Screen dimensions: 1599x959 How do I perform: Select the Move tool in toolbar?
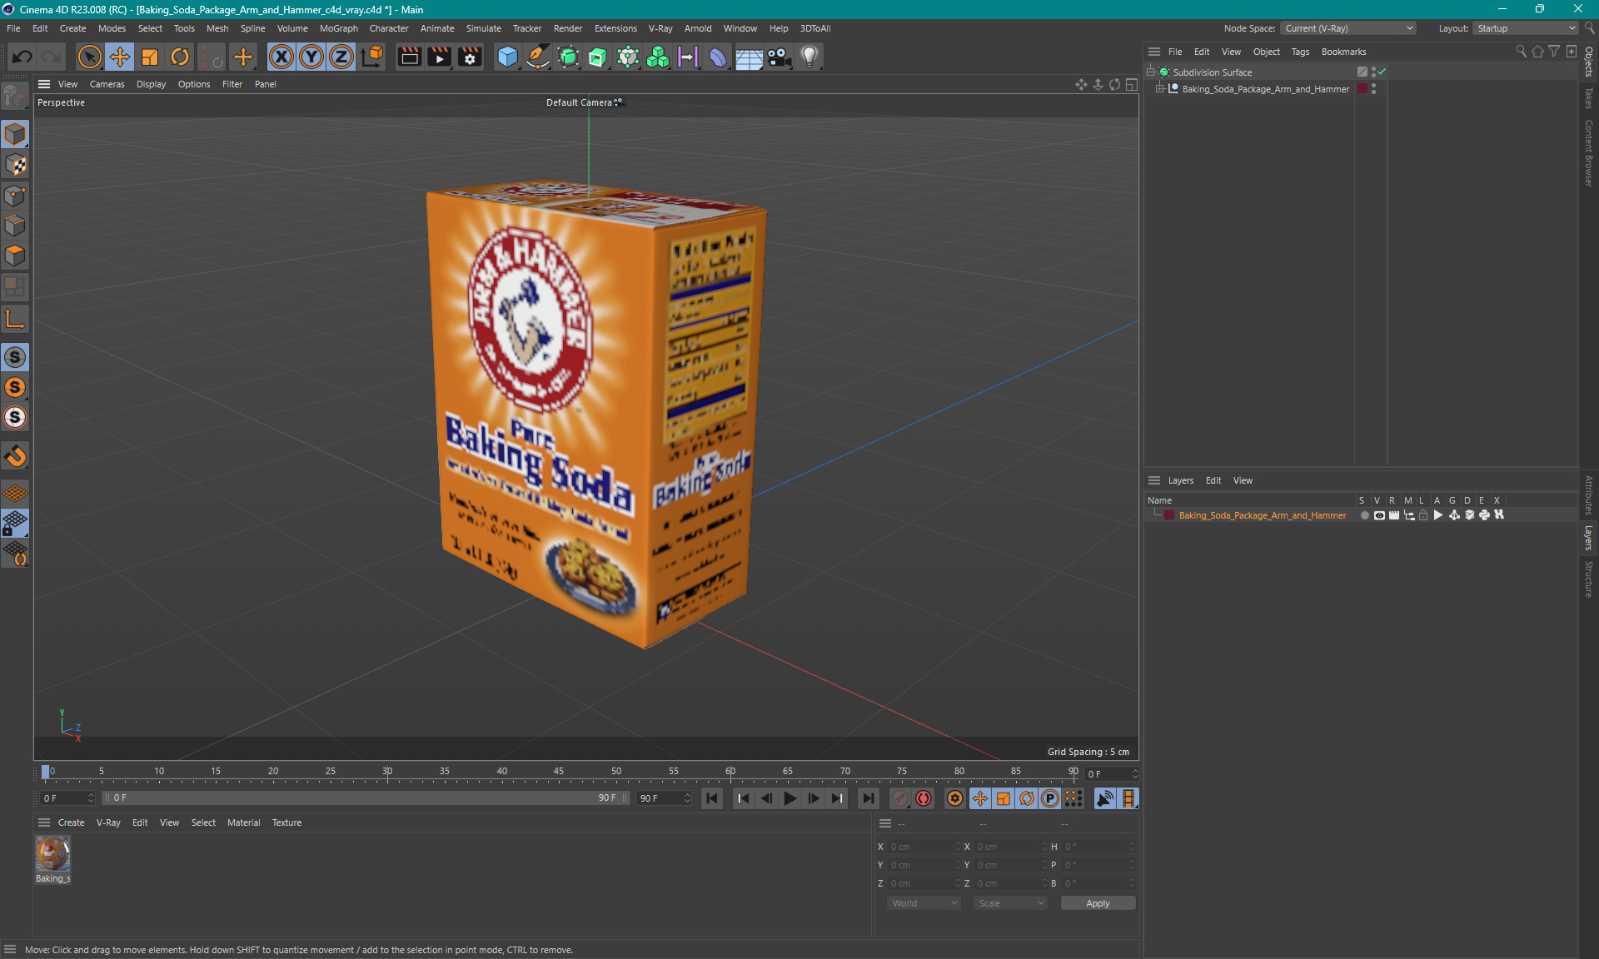(120, 57)
